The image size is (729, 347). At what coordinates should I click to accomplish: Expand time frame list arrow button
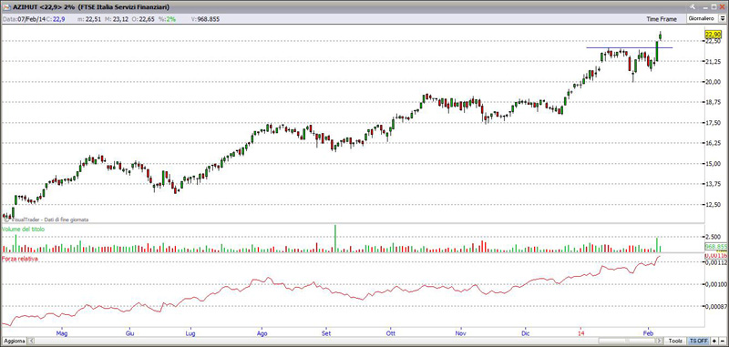(x=723, y=18)
